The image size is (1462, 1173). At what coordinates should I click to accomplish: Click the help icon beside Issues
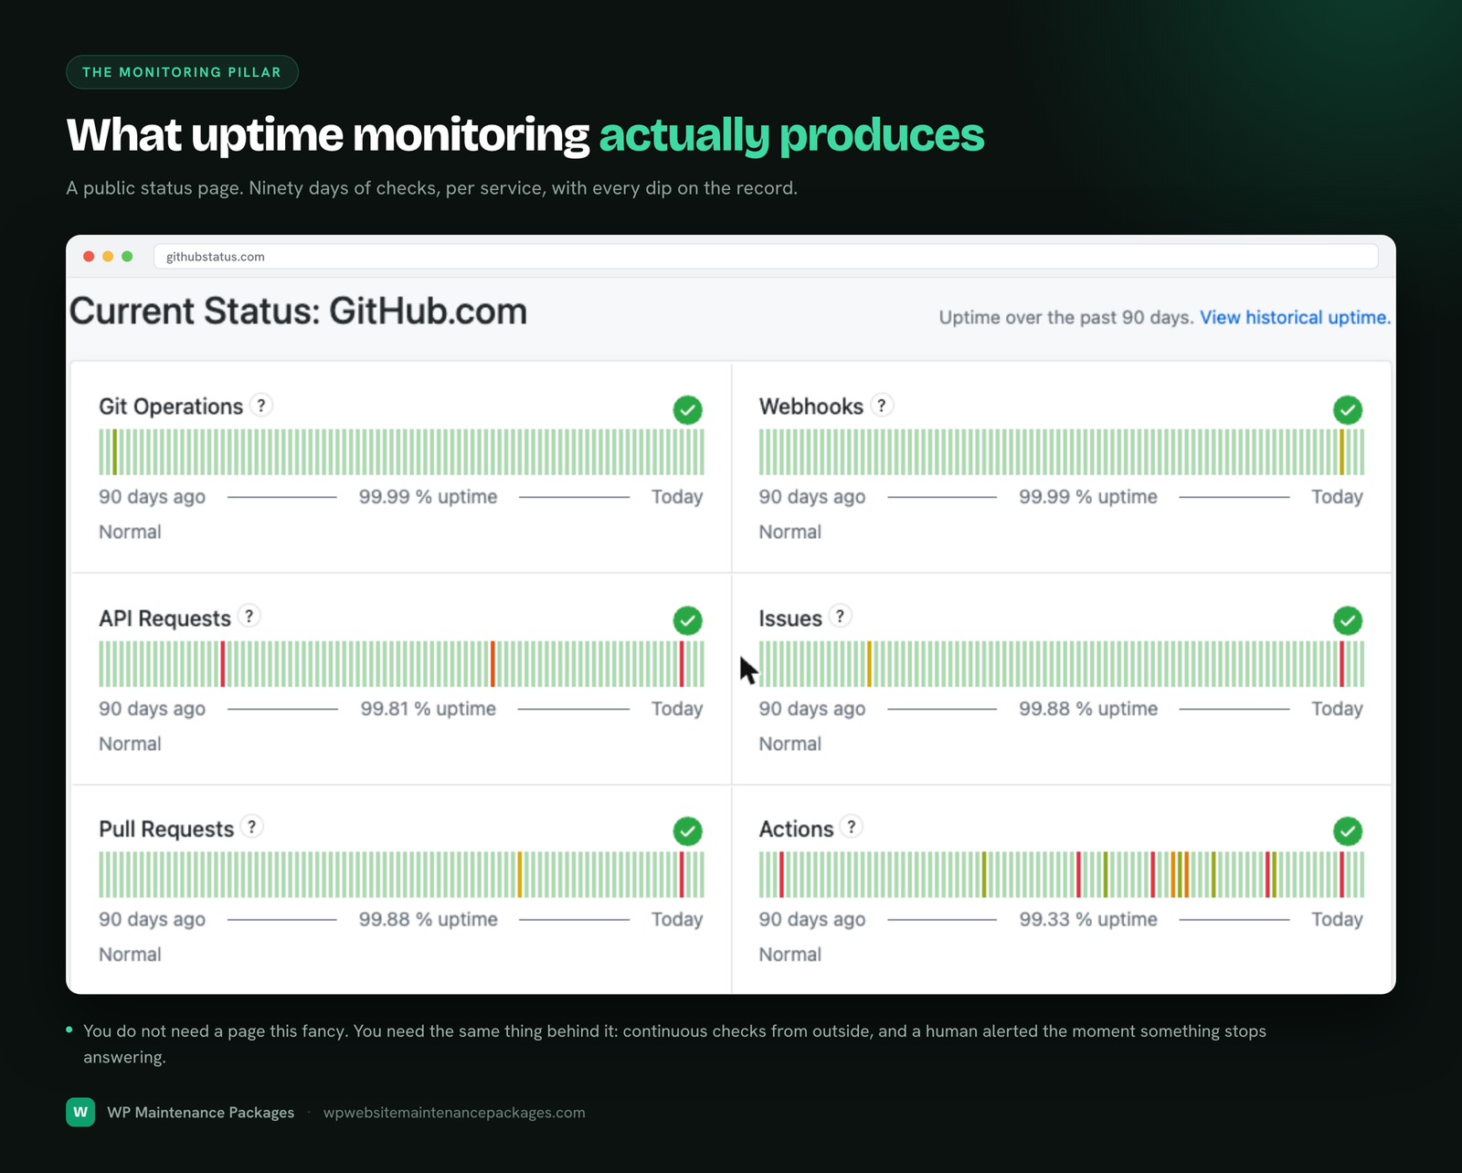(x=840, y=616)
